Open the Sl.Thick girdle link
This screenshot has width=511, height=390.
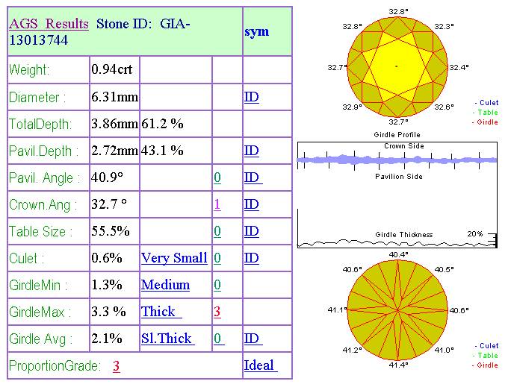pos(168,339)
